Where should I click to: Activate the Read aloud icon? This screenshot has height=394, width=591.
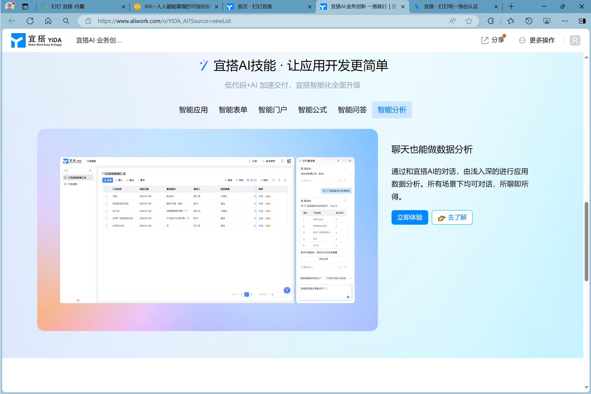coord(453,21)
